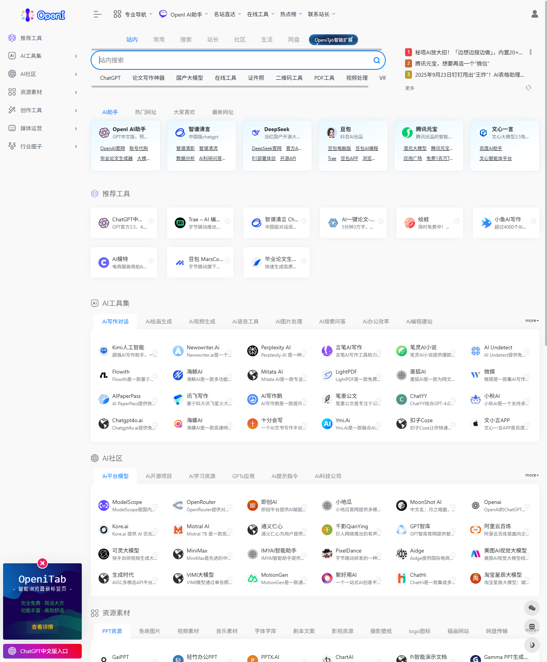Open the WeChat floating contact icon
Screen dimensions: 547x662
[x=532, y=608]
